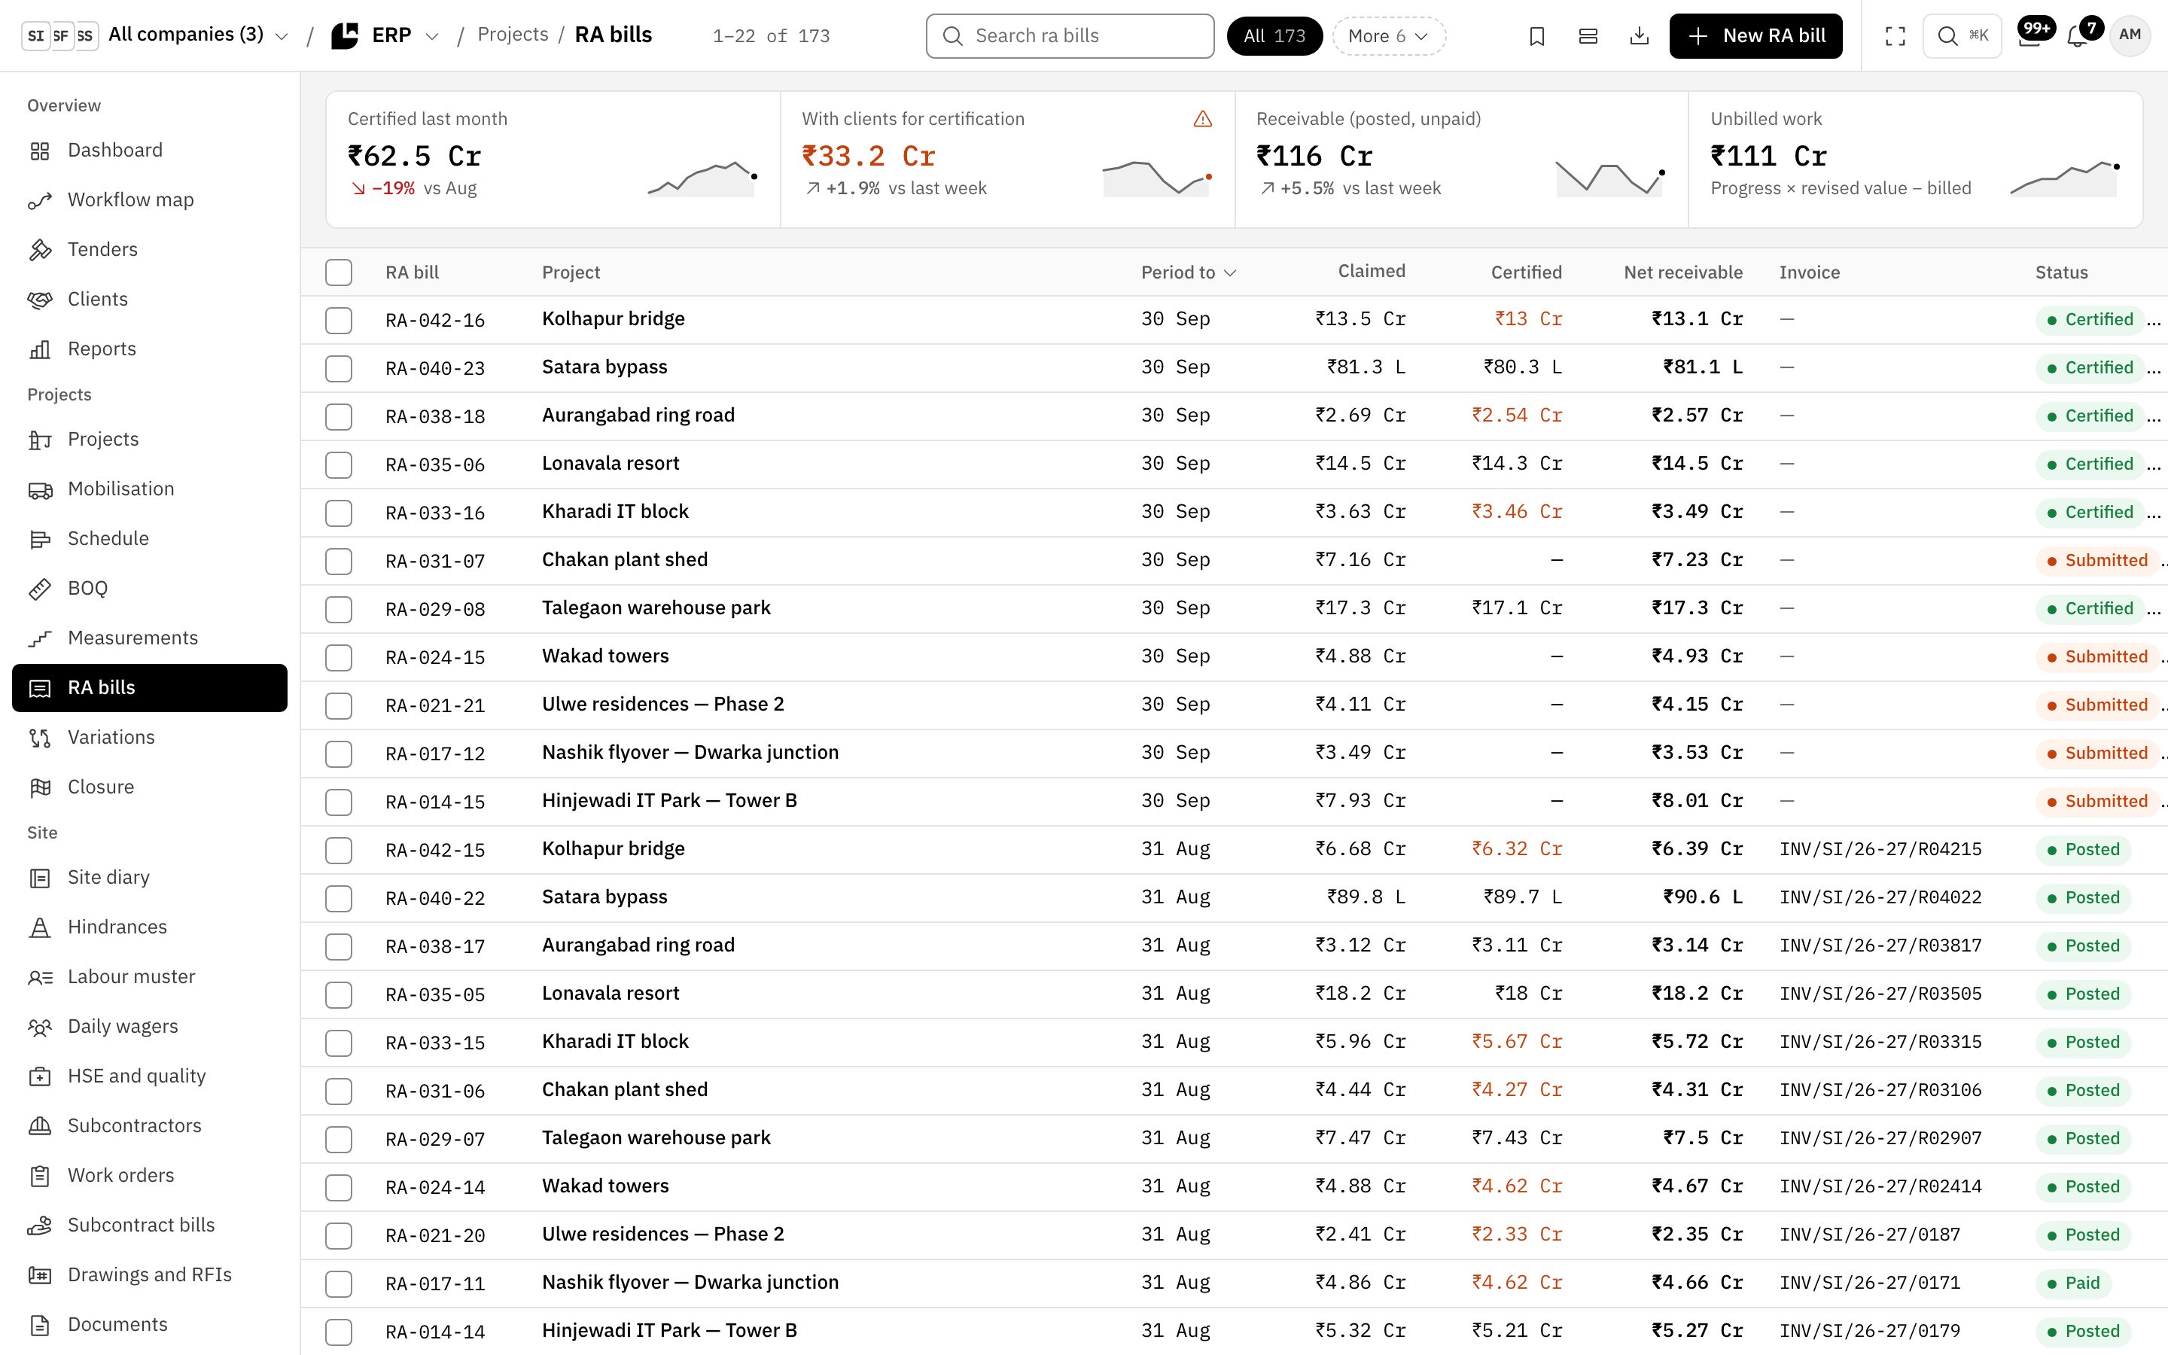Viewport: 2168px width, 1355px height.
Task: Click the bookmark icon in the top toolbar
Action: point(1536,36)
